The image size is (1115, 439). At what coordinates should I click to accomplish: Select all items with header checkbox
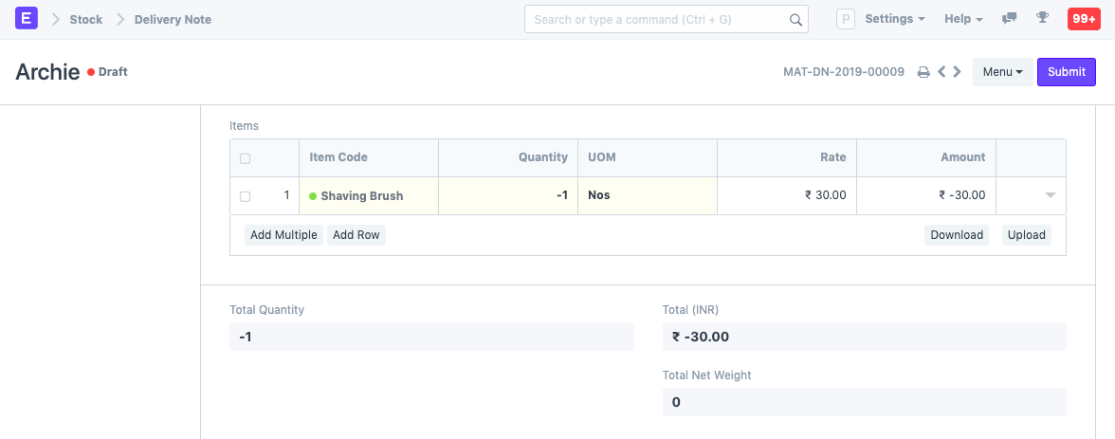[x=246, y=158]
